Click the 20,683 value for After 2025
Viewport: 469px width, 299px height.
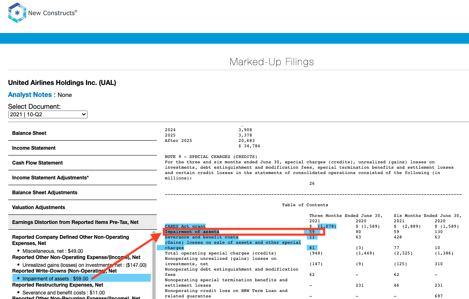coord(246,141)
